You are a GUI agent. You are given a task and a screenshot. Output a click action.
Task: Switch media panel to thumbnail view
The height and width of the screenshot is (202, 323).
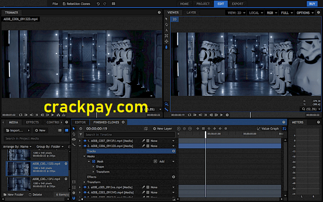tap(66, 130)
